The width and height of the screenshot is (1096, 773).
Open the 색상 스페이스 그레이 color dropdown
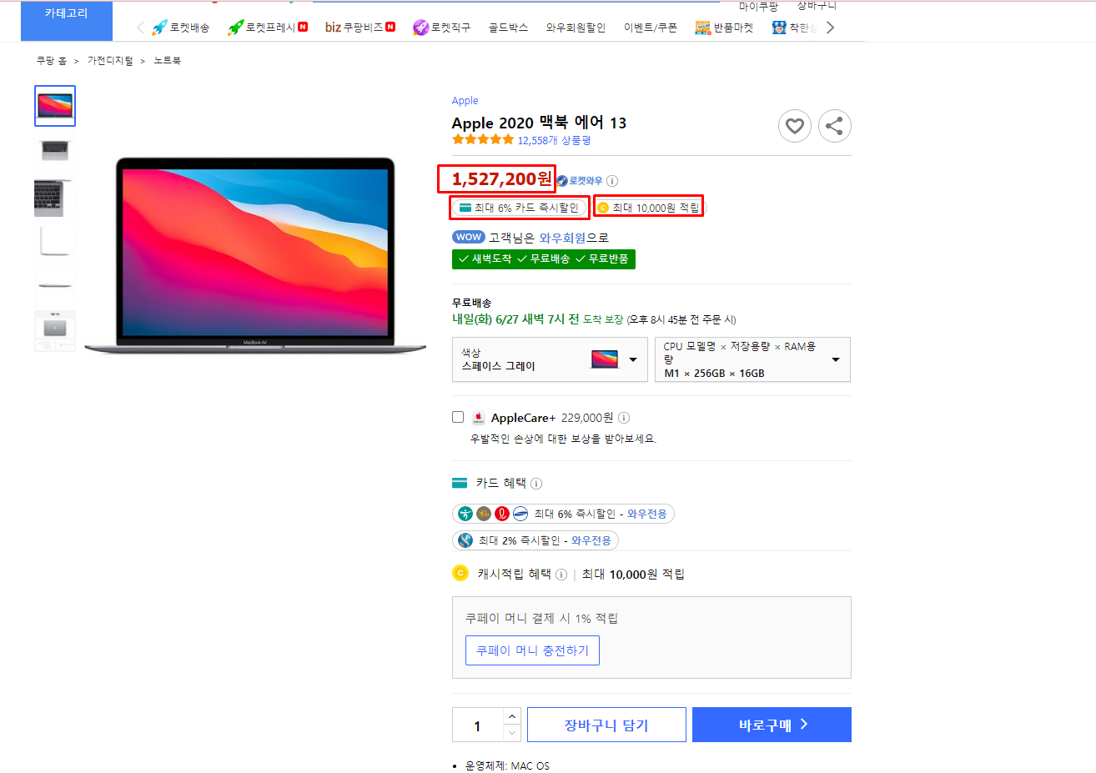tap(550, 359)
